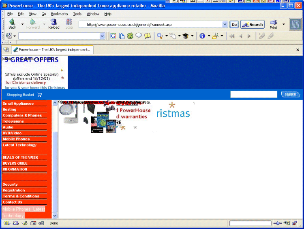The image size is (304, 229).
Task: Click the site search pages icon
Action: point(122,36)
